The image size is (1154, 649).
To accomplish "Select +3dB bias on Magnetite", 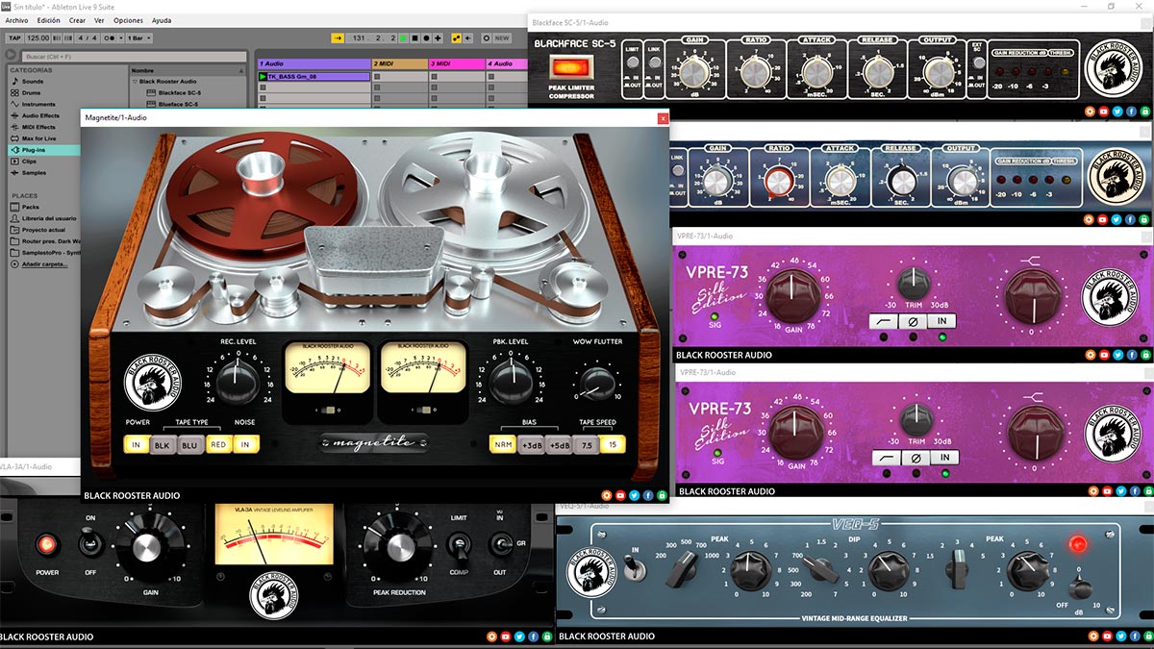I will (531, 444).
